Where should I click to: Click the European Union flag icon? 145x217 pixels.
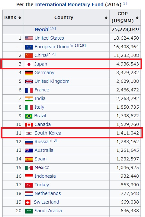[x=29, y=47]
